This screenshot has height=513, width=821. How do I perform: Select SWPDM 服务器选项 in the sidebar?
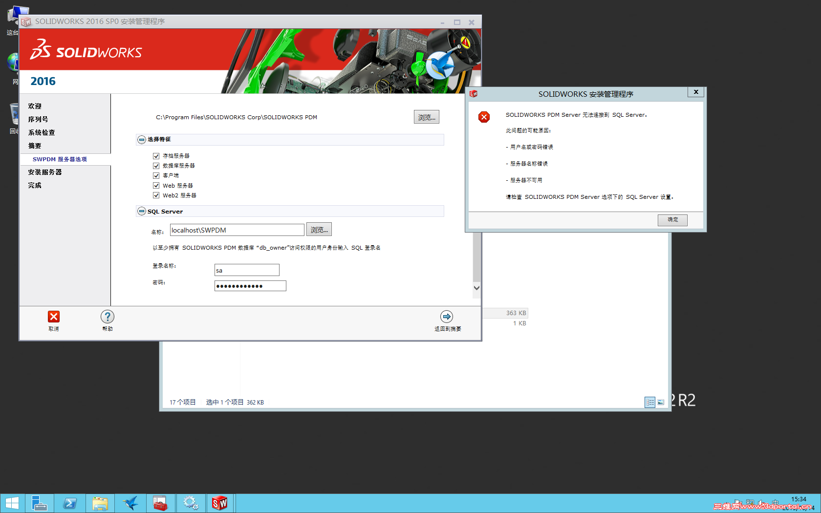(60, 159)
